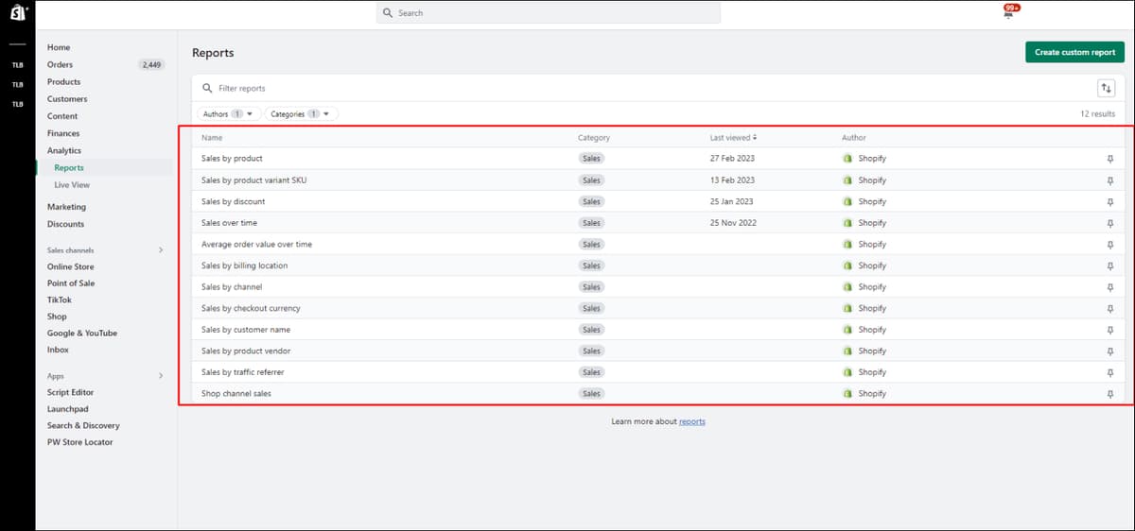The height and width of the screenshot is (531, 1135).
Task: Open Orders in the sidebar
Action: 60,64
